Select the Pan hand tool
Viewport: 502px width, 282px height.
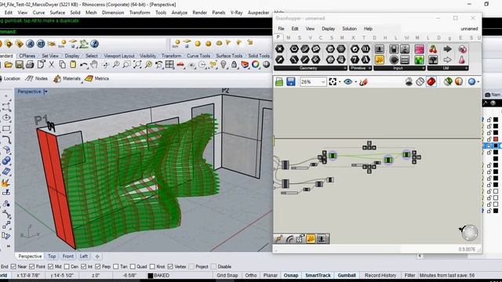94,65
